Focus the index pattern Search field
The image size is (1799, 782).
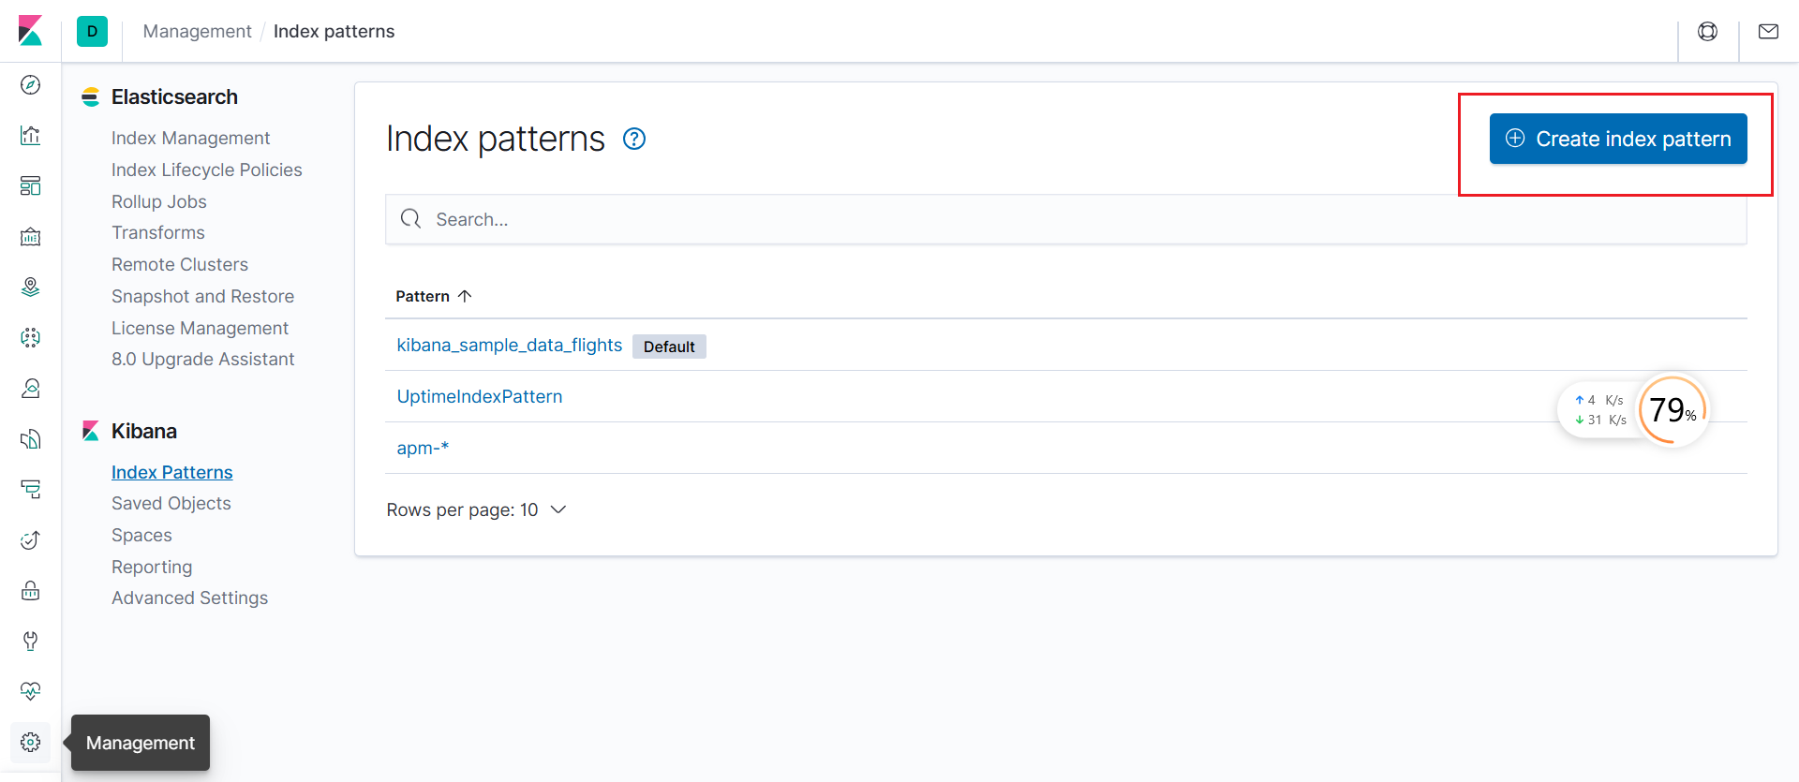[x=1065, y=219]
